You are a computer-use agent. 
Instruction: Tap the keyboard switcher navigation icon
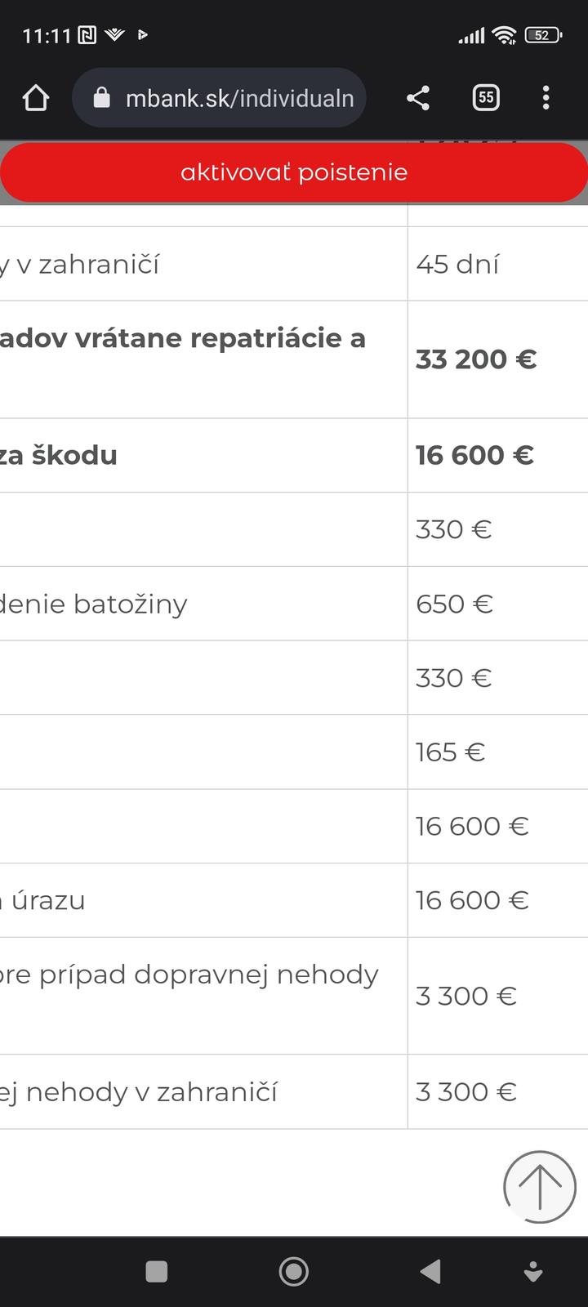532,1272
